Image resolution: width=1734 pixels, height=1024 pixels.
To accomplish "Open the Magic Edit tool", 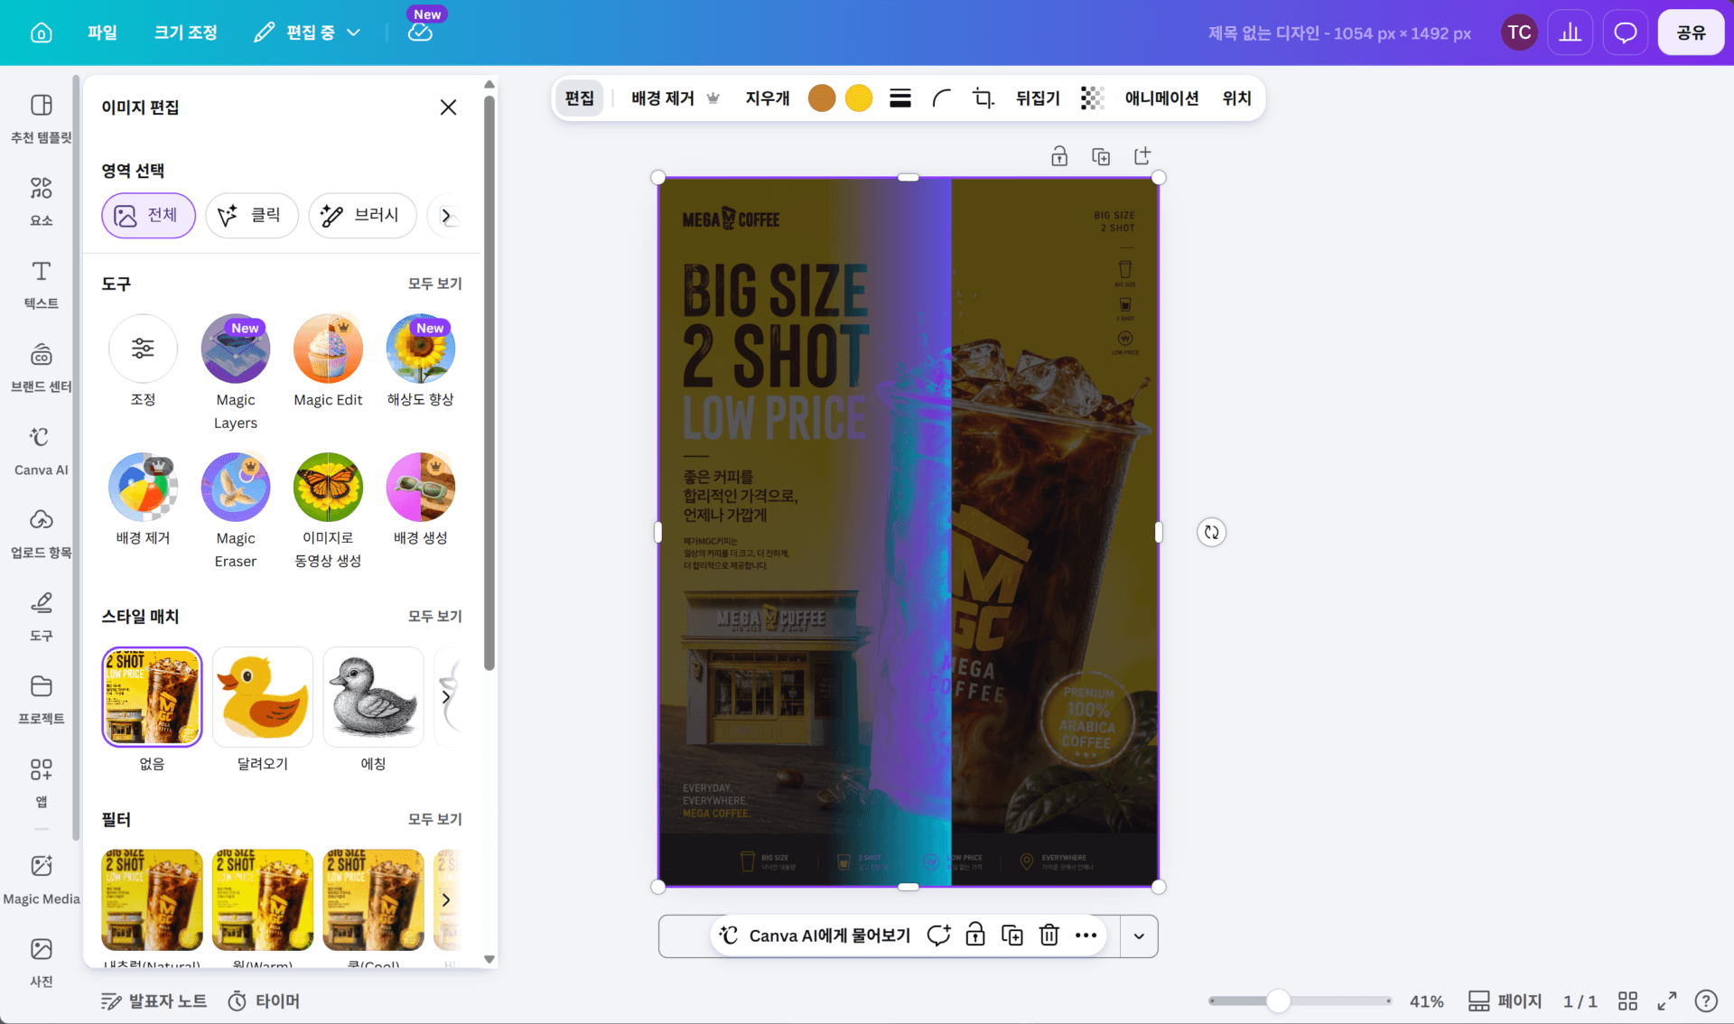I will point(328,362).
